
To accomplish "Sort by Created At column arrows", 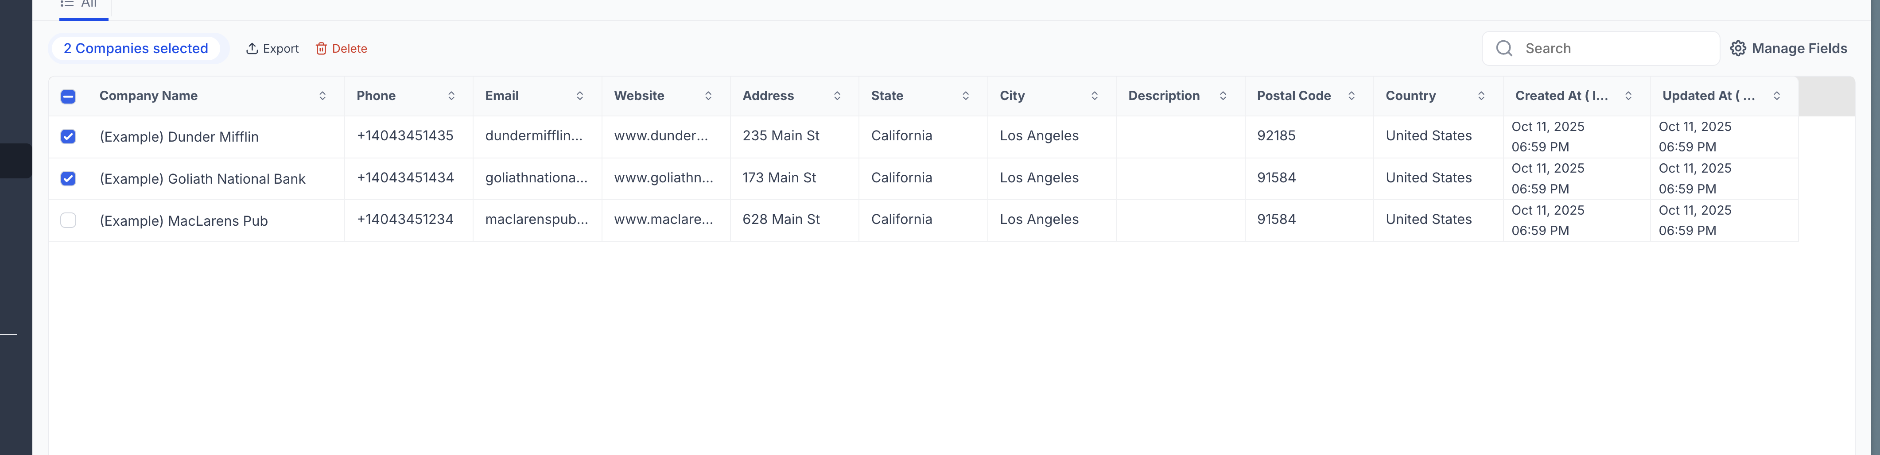I will 1628,96.
